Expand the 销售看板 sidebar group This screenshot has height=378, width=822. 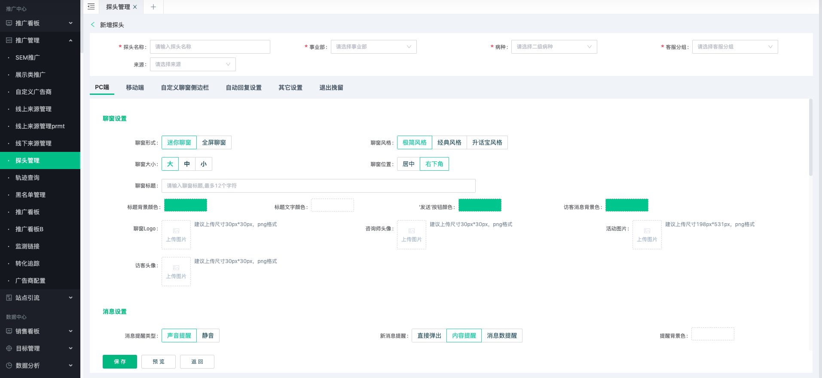[70, 331]
